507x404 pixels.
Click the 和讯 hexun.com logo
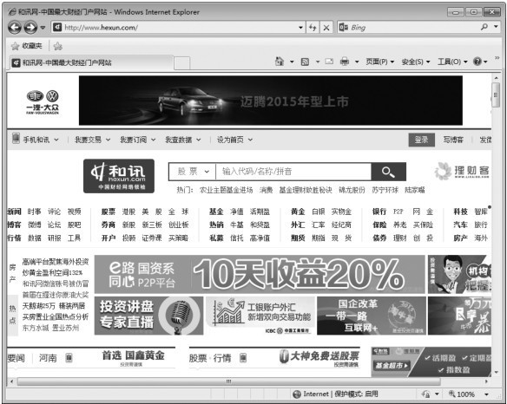click(119, 176)
